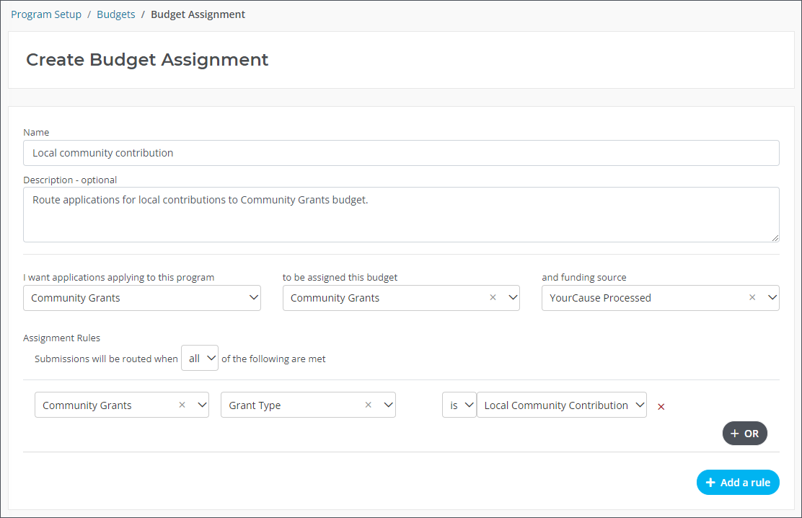Open the 'all' conditions dropdown
This screenshot has height=518, width=802.
(x=200, y=359)
